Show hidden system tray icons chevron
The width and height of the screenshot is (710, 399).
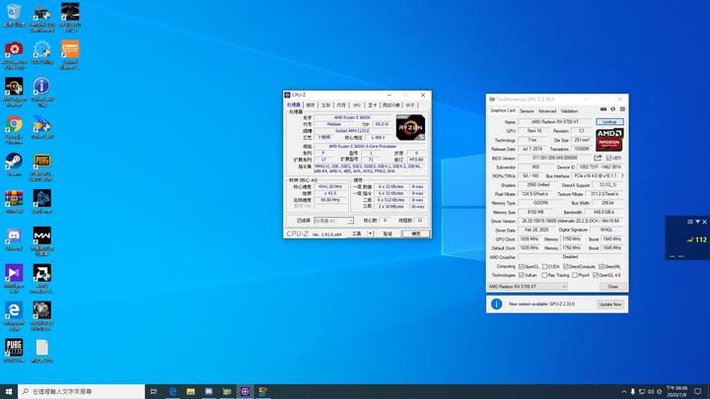[624, 391]
